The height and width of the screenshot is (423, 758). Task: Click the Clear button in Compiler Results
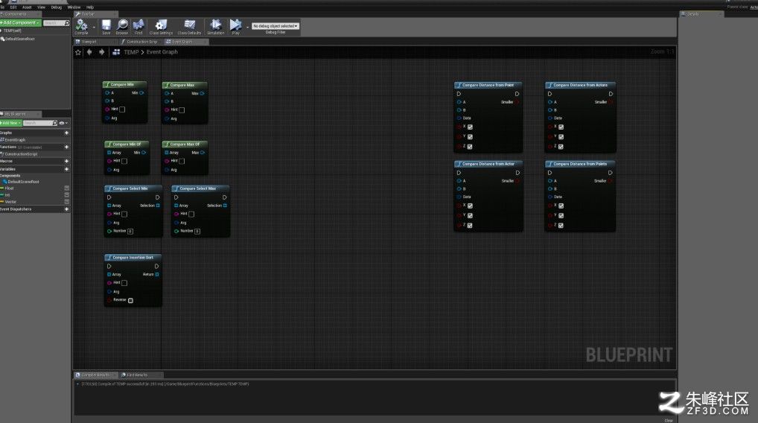point(669,420)
